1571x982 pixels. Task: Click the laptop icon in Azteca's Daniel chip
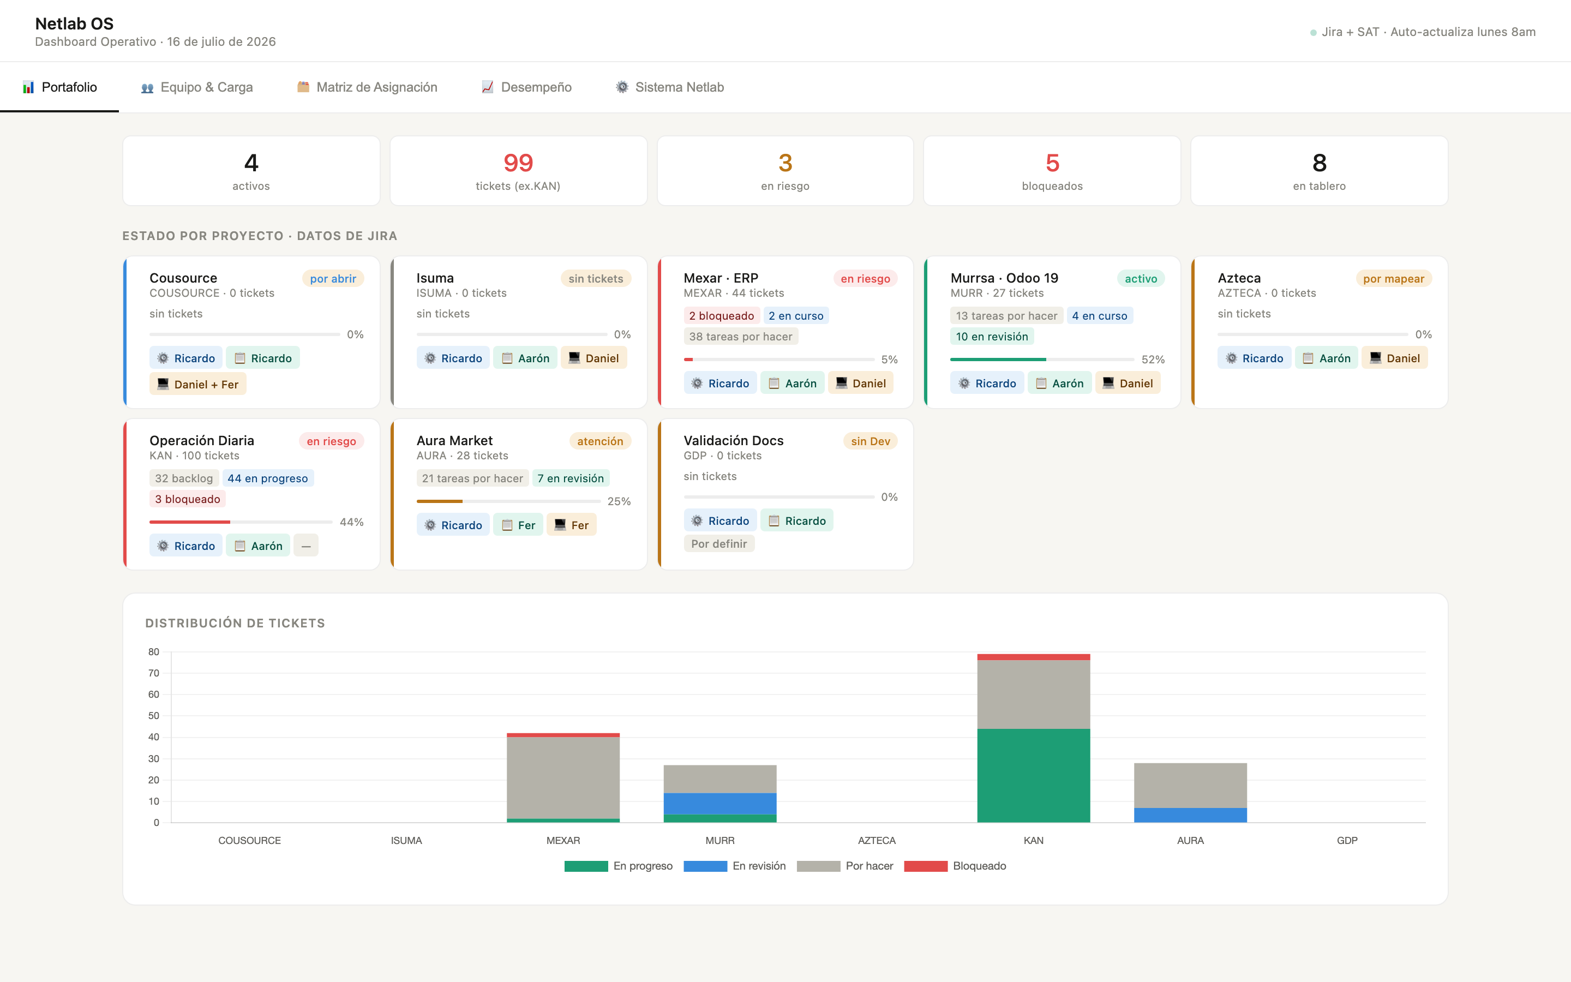pyautogui.click(x=1375, y=358)
